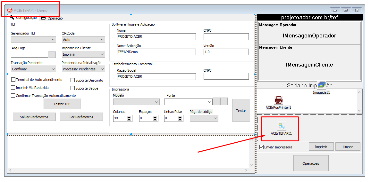The width and height of the screenshot is (371, 182).
Task: Click the Arq.Log browse ellipsis button
Action: (x=52, y=55)
